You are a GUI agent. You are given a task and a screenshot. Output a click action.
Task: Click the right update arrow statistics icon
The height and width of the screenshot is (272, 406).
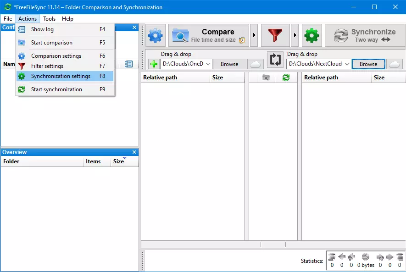click(x=389, y=257)
